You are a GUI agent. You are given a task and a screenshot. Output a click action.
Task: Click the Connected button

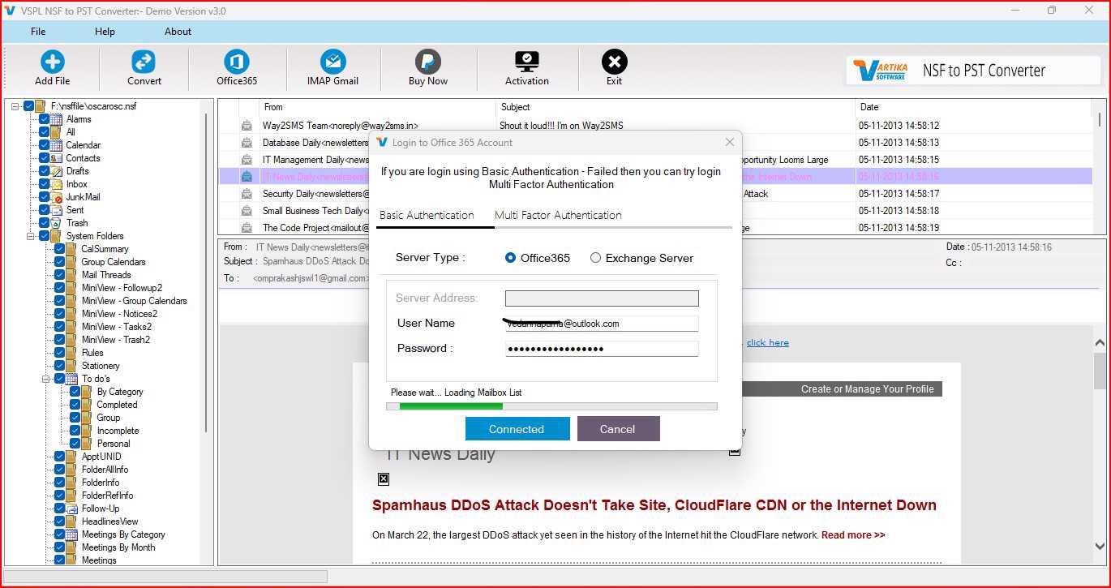(517, 429)
